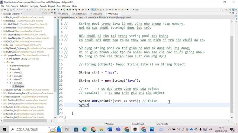Switch to the unmodified Main.java tab
Screen dimensions: 238x133
tap(96, 14)
